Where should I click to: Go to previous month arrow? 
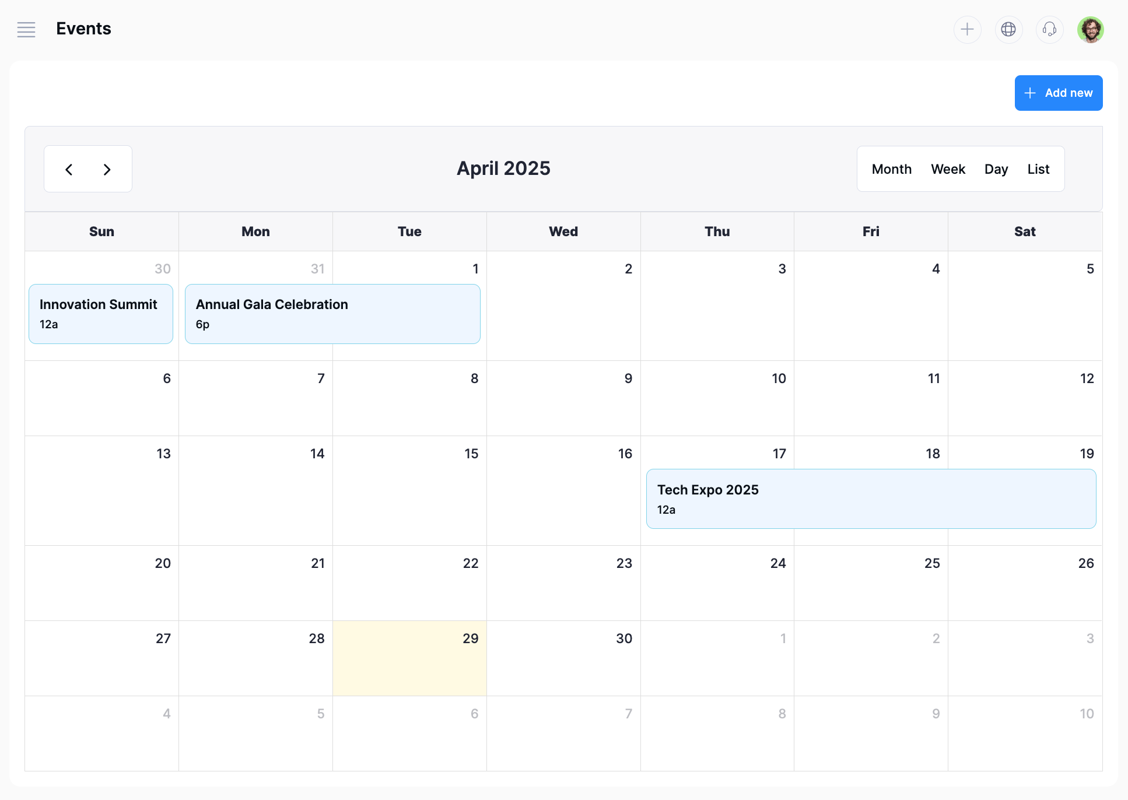click(69, 169)
